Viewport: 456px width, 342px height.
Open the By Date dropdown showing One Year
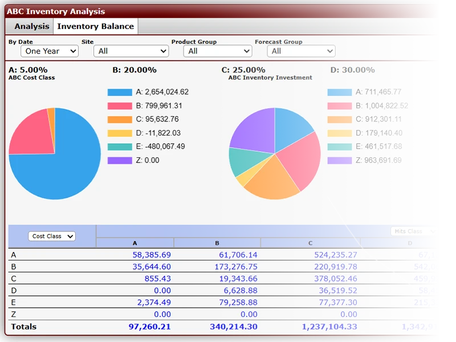point(49,51)
